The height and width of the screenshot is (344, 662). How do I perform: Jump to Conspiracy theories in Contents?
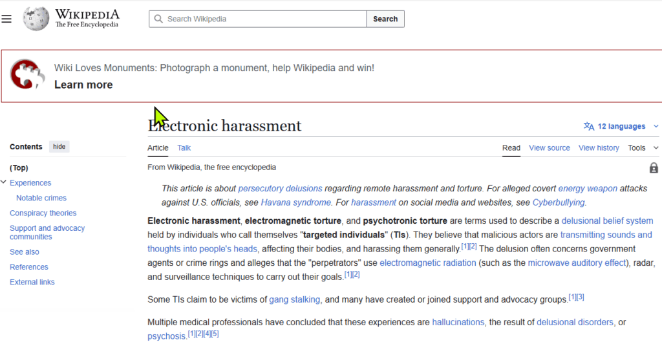43,213
